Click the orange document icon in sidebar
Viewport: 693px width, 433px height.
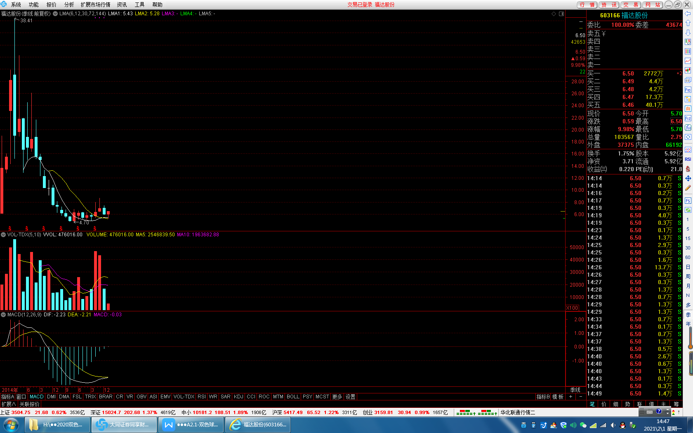(688, 109)
